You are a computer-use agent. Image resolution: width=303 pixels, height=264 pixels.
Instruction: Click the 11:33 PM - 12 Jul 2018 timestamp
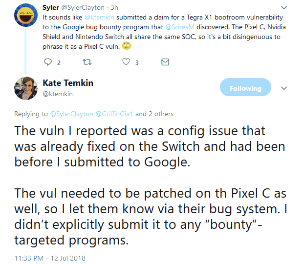click(x=50, y=258)
